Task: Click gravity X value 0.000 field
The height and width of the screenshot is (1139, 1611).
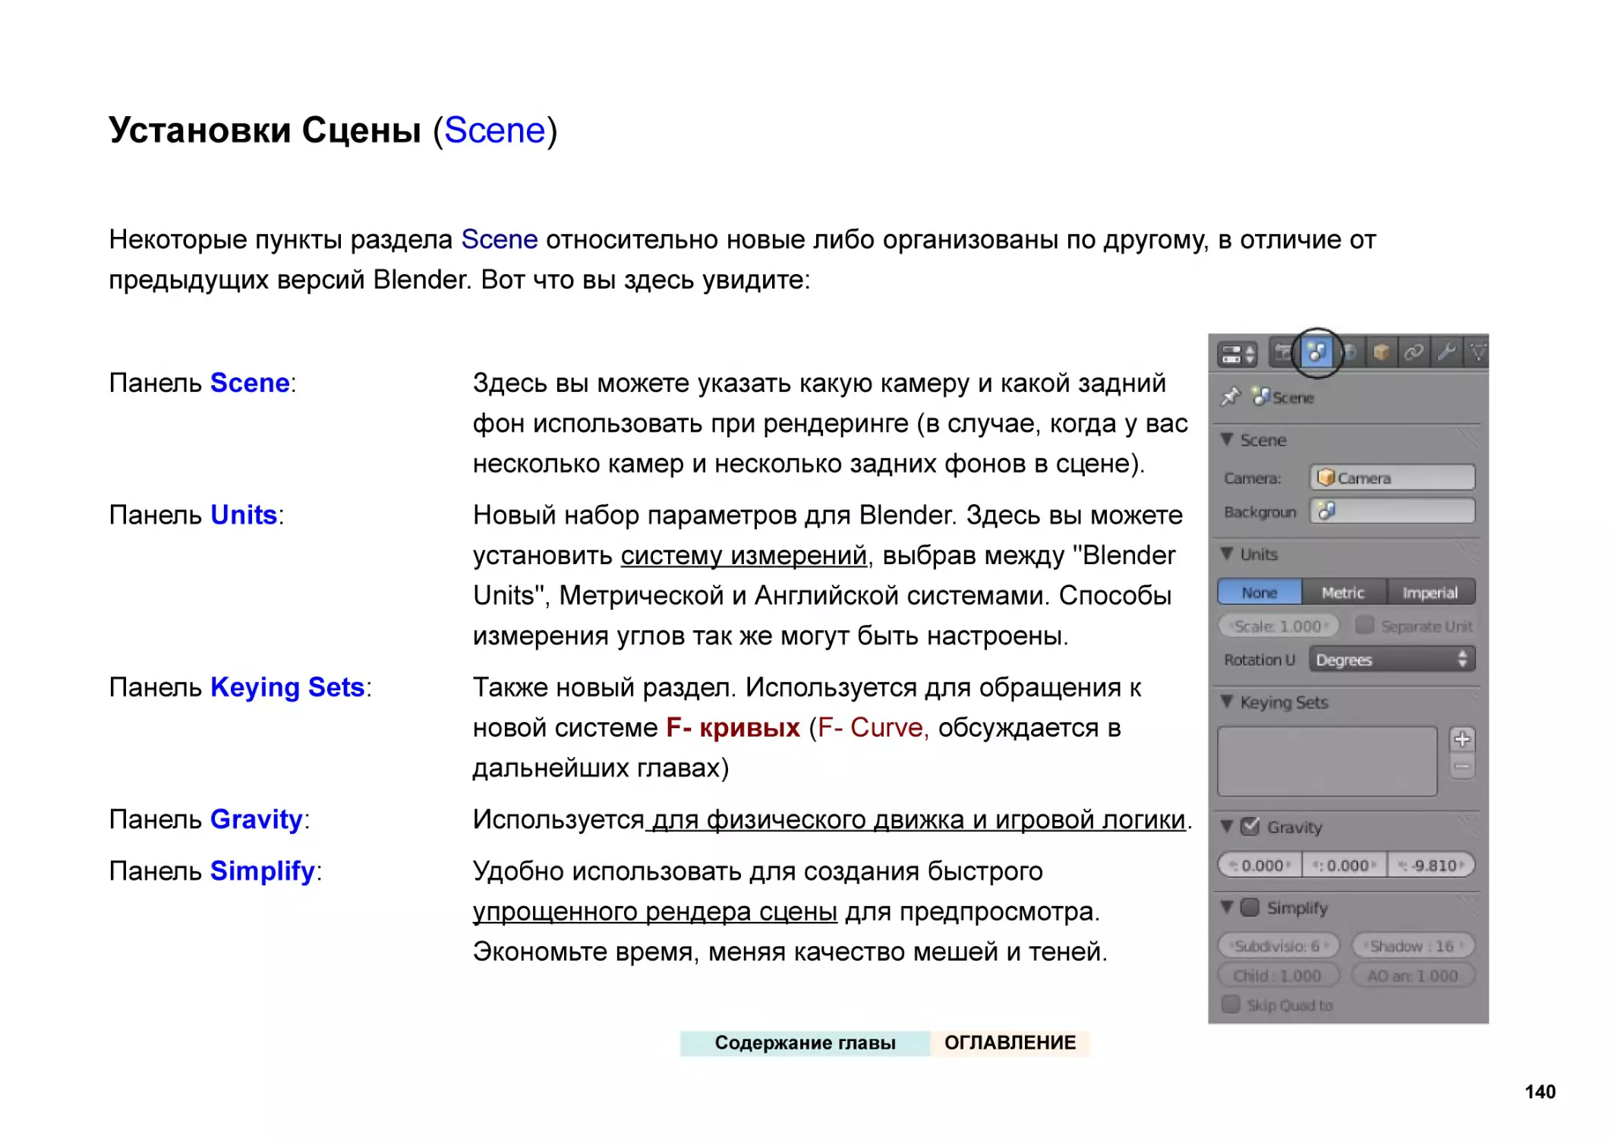Action: pyautogui.click(x=1260, y=865)
